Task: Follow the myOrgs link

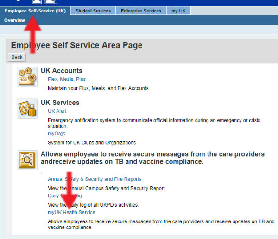Action: [x=57, y=133]
